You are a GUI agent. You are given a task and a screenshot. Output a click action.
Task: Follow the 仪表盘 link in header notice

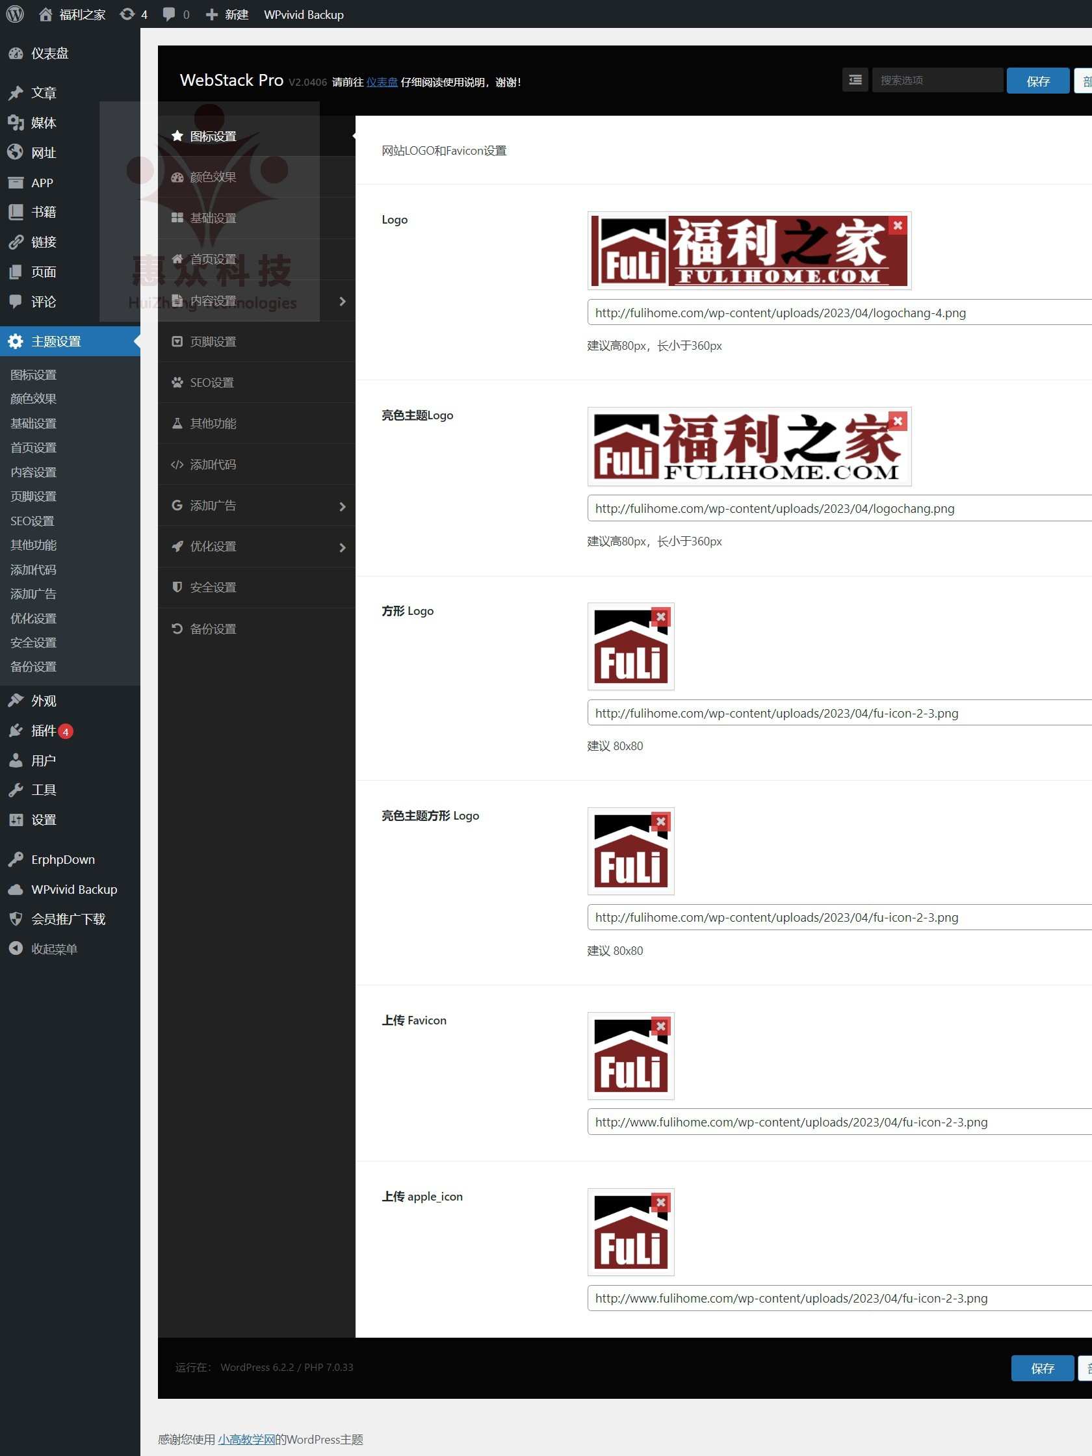(382, 83)
